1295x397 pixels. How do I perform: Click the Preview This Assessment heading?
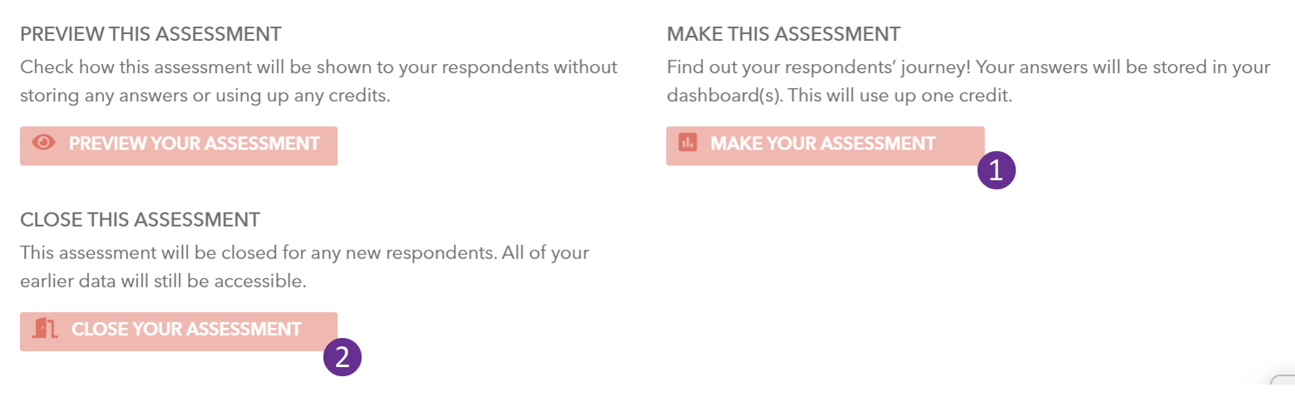click(x=150, y=35)
